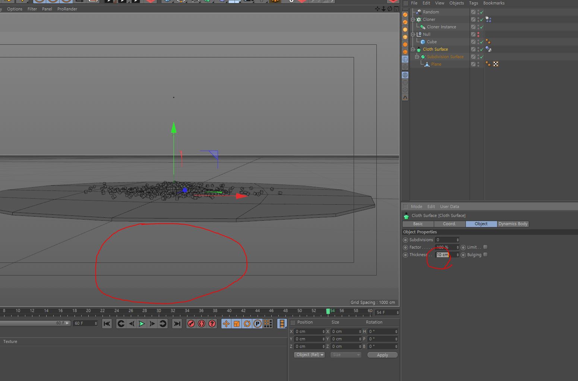Click the 60 F end-frame stepper
This screenshot has width=578, height=381.
click(96, 323)
